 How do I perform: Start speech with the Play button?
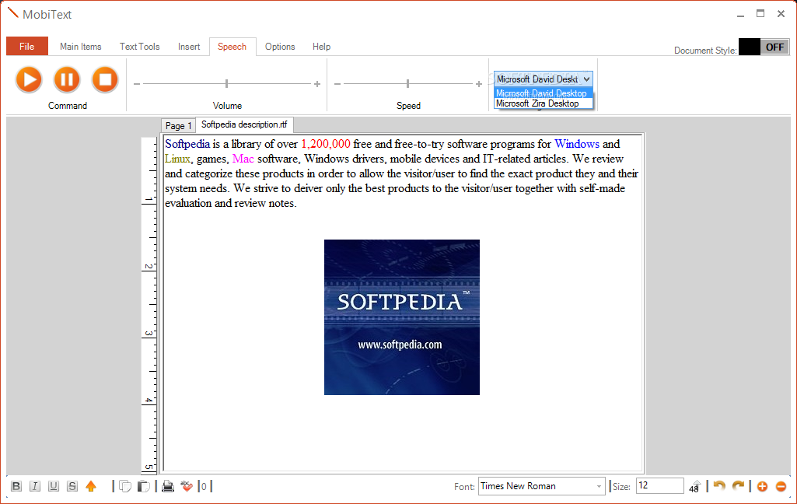click(29, 80)
